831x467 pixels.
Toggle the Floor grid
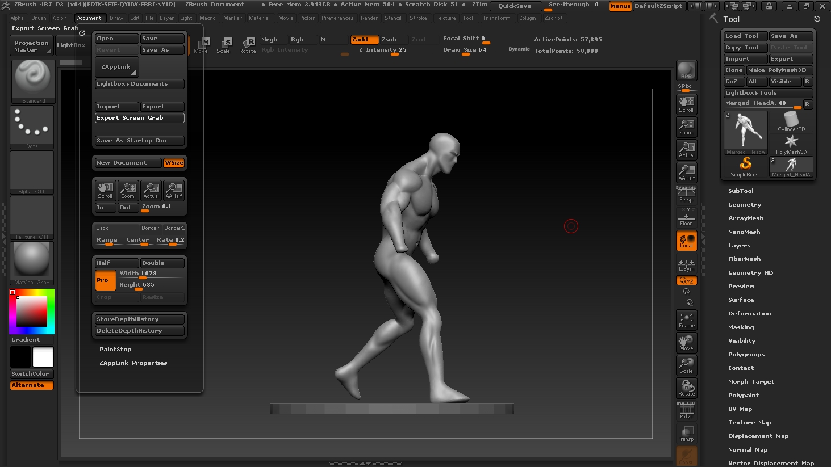[x=686, y=218]
